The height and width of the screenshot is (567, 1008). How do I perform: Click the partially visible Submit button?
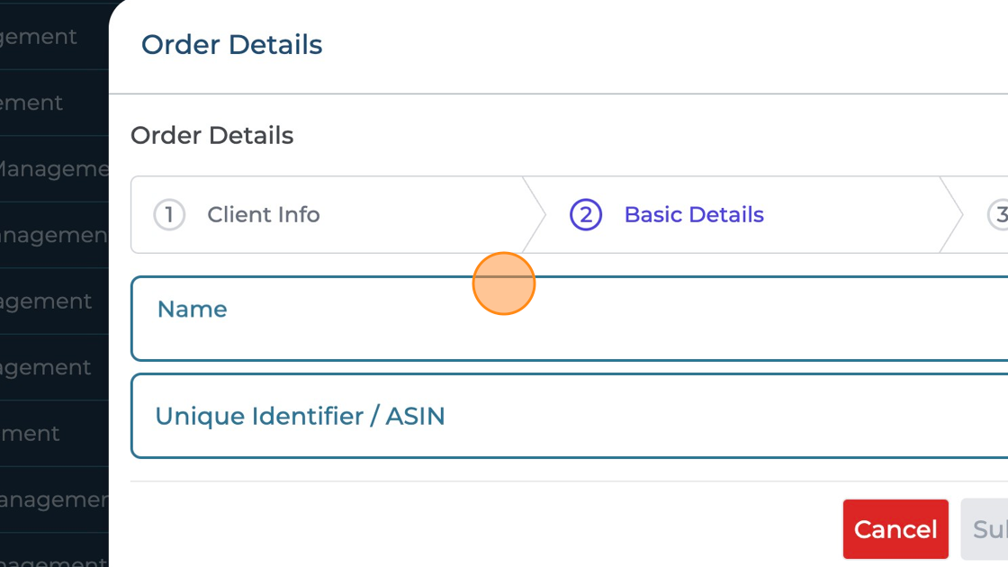point(988,529)
